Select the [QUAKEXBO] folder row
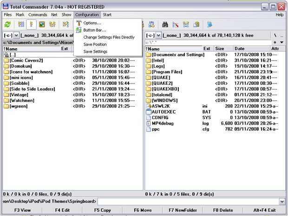This screenshot has height=216, width=288. 215,89
